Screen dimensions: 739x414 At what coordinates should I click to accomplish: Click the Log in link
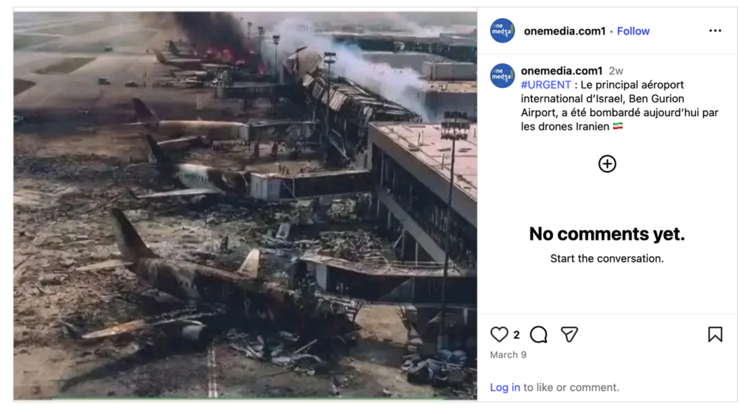click(504, 387)
